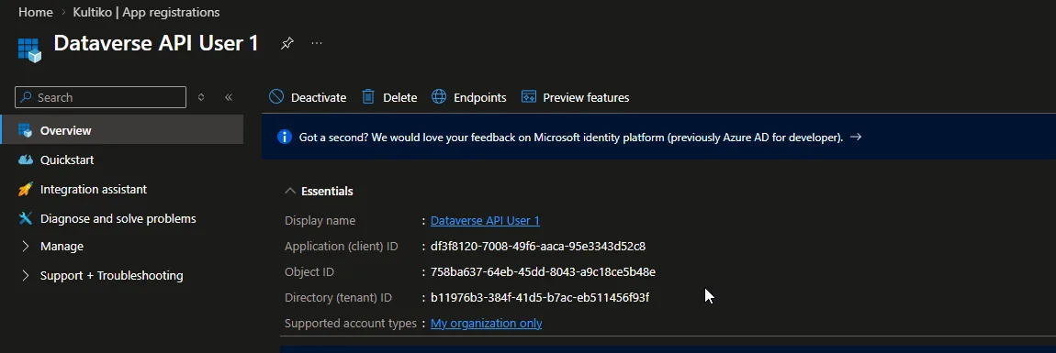Focus the sidebar Search field
Viewport: 1056px width, 353px height.
(x=100, y=97)
